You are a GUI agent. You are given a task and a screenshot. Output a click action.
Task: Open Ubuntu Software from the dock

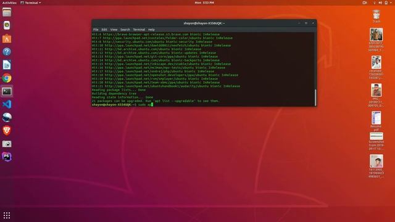[7, 38]
